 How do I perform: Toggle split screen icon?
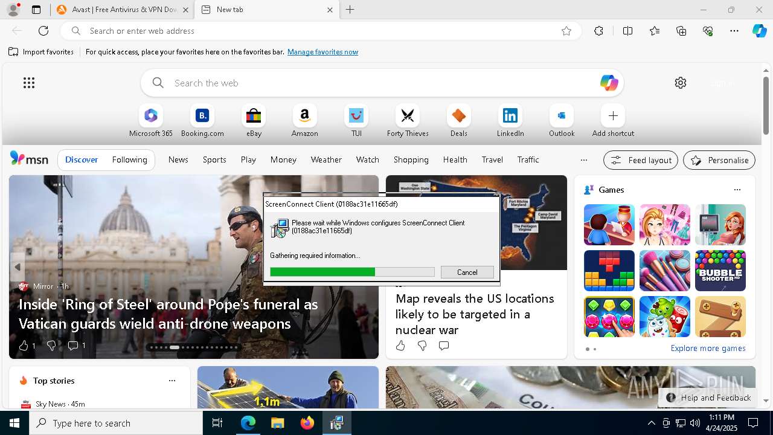(627, 31)
